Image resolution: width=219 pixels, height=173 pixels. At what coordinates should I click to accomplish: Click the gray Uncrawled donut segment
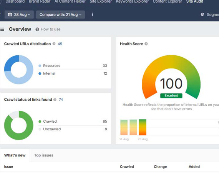point(15,115)
